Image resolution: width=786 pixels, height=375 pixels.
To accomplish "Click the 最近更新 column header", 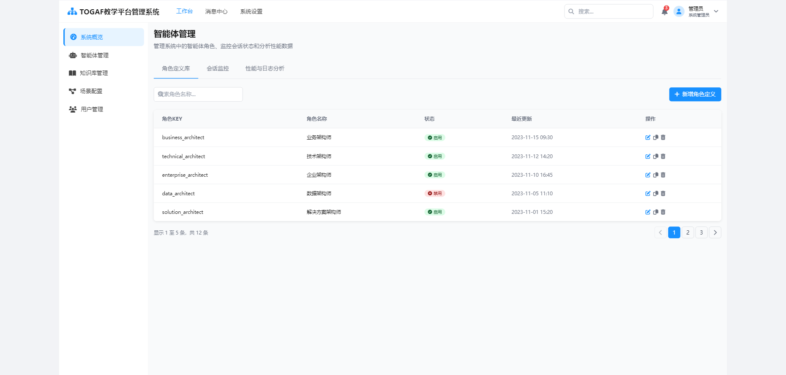I will pos(521,119).
